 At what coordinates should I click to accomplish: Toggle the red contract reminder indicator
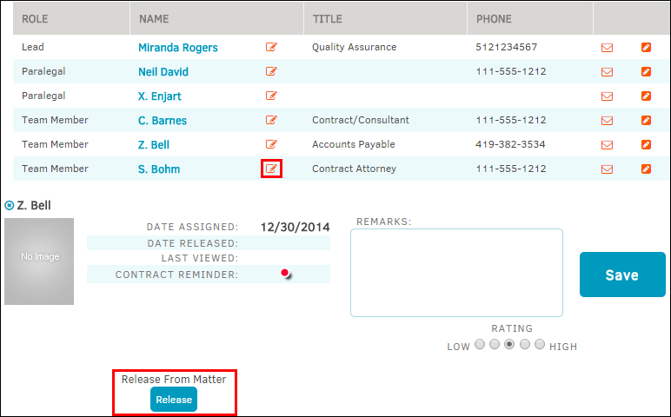coord(285,273)
